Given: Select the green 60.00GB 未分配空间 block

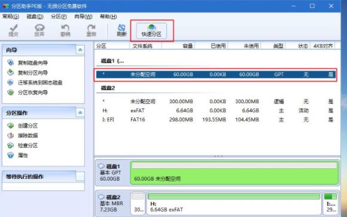Looking at the screenshot, I should (235, 173).
